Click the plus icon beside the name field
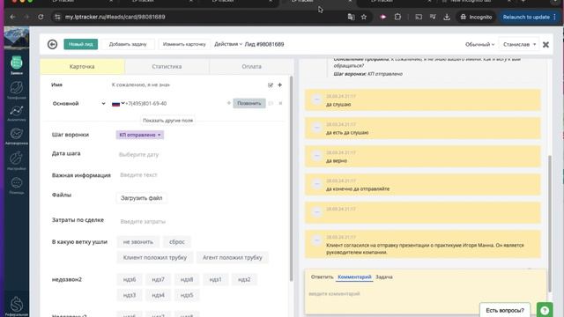 [x=280, y=85]
